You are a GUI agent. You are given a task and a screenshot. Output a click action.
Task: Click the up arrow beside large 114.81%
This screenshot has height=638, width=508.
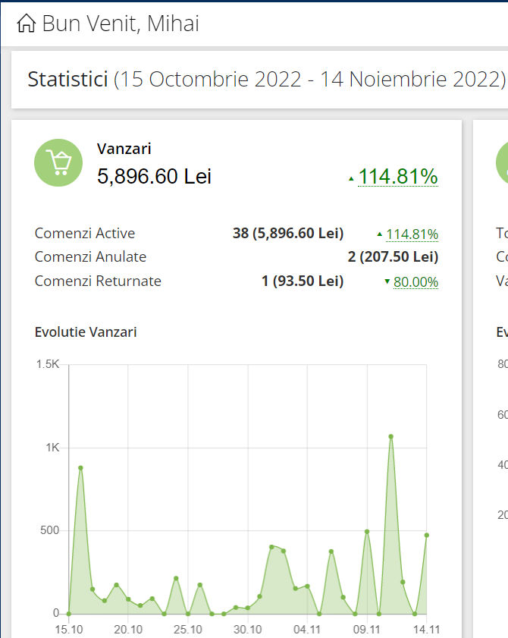(x=351, y=178)
